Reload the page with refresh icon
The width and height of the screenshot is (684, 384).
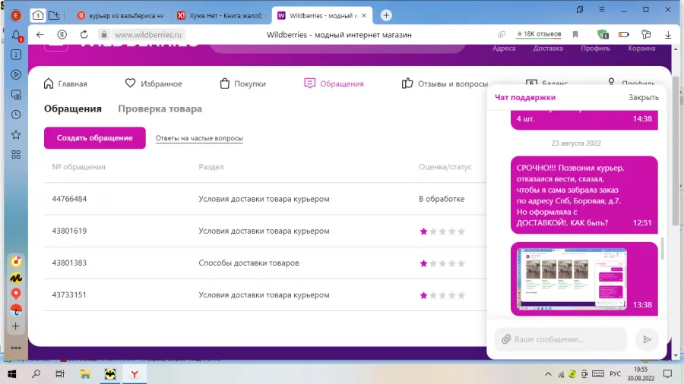point(84,35)
